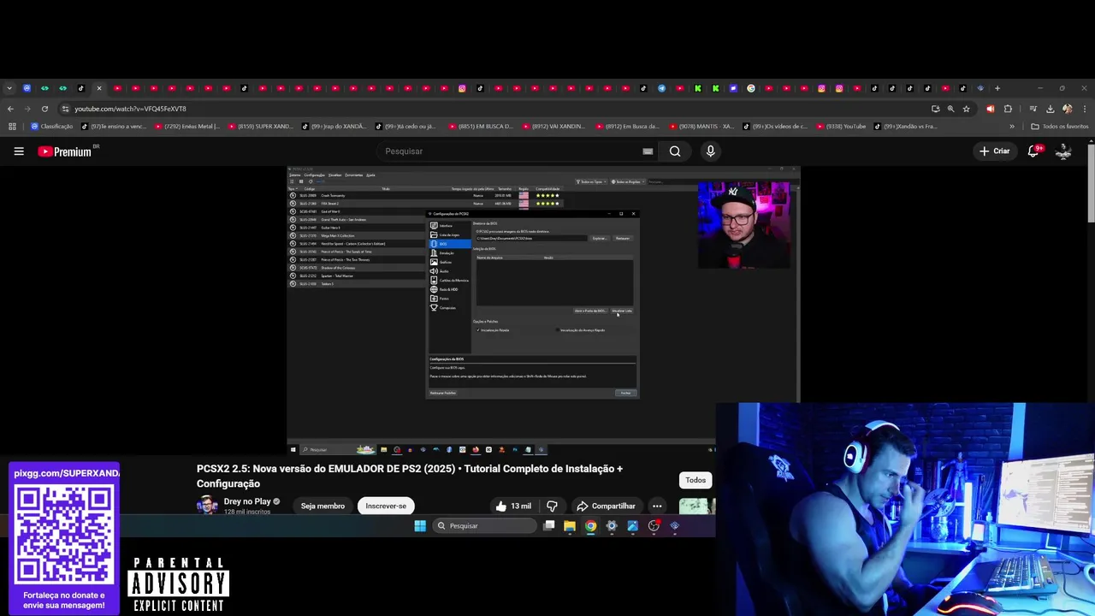Open the Windows Start button
Image resolution: width=1095 pixels, height=616 pixels.
tap(420, 526)
